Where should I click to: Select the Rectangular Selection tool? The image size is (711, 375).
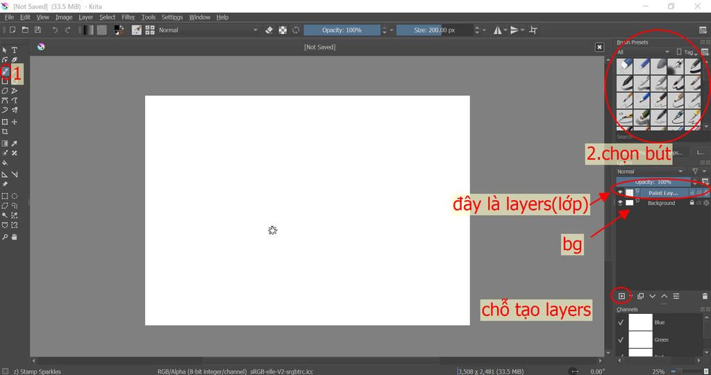click(5, 197)
